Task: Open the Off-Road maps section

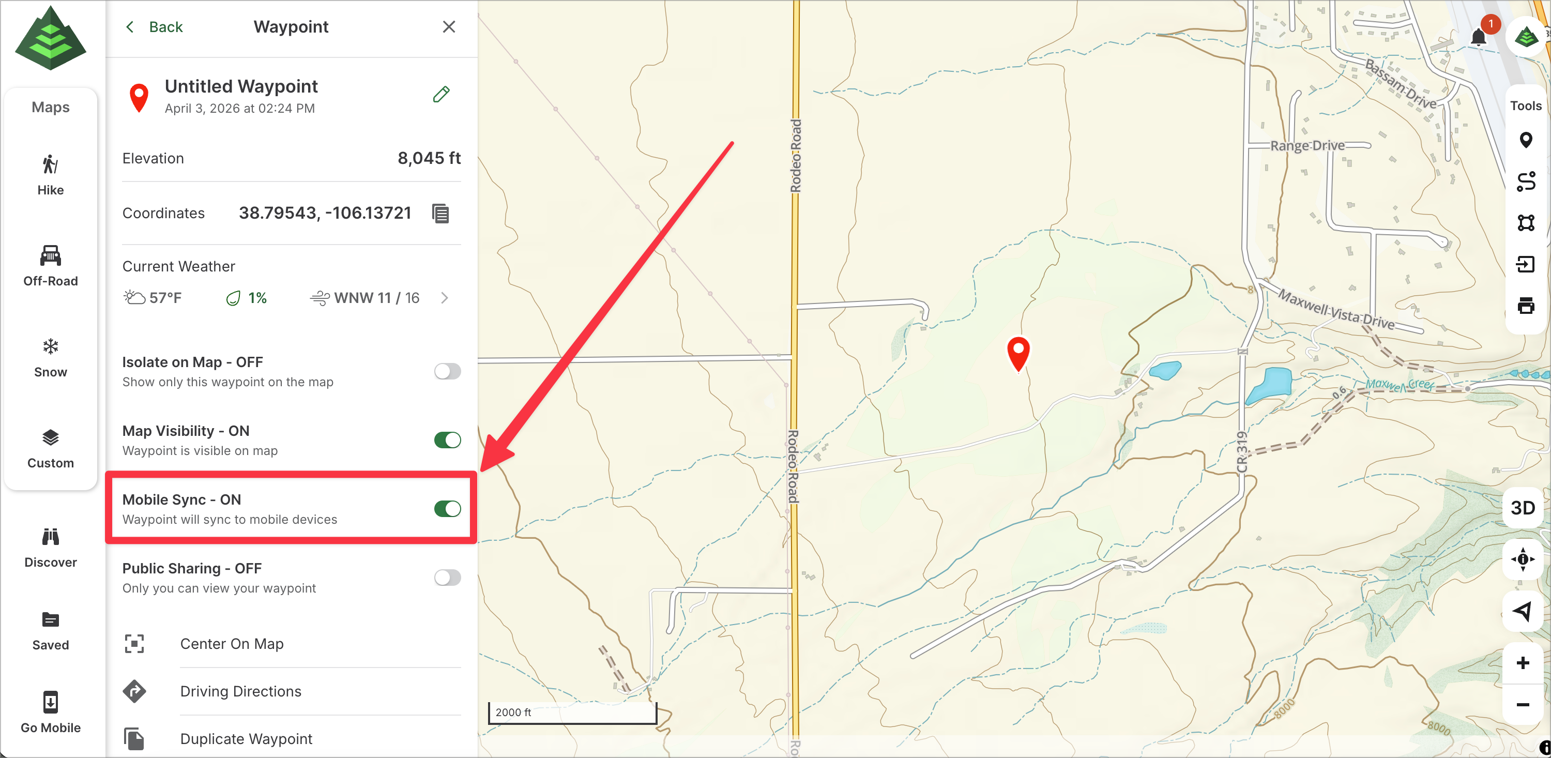Action: tap(51, 266)
